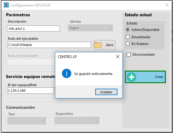The image size is (173, 133).
Task: Click the Ruta del ejecutable field C:\Asd\Olimpia
Action: coord(49,45)
